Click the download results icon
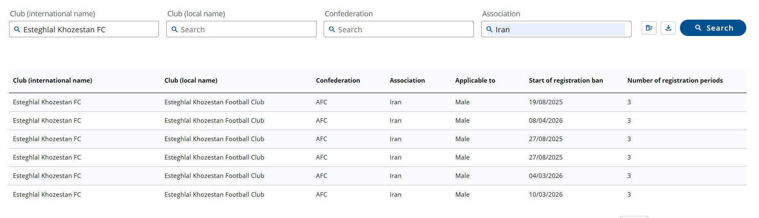The image size is (759, 218). 668,28
